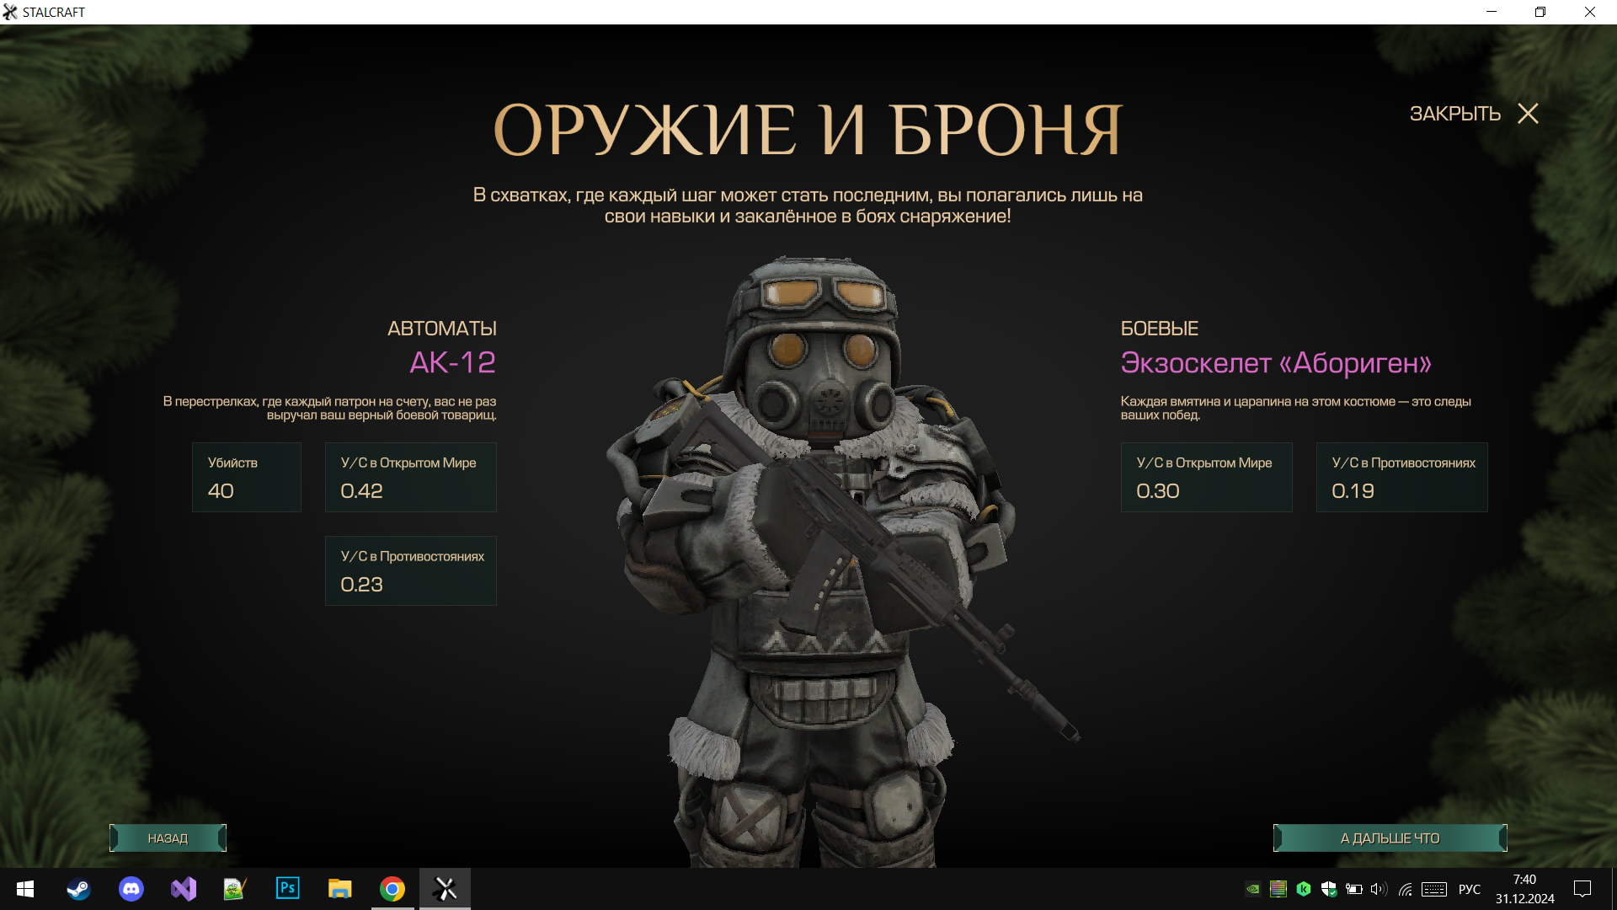Click the STALCRAFT title bar logo icon

pos(10,12)
